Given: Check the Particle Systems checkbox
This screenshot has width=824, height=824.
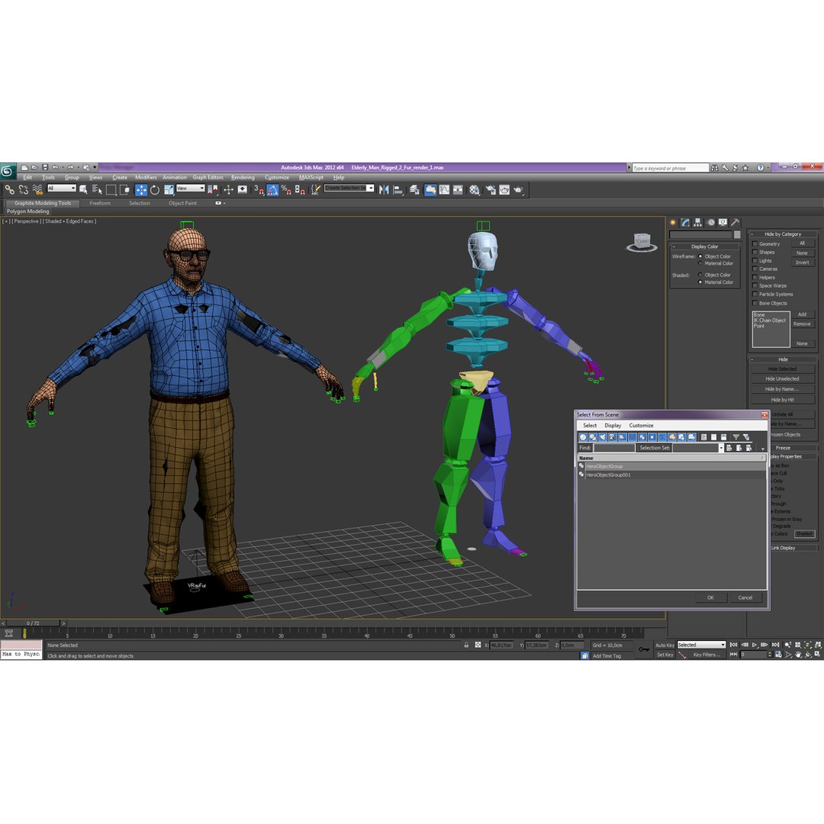Looking at the screenshot, I should tap(755, 295).
